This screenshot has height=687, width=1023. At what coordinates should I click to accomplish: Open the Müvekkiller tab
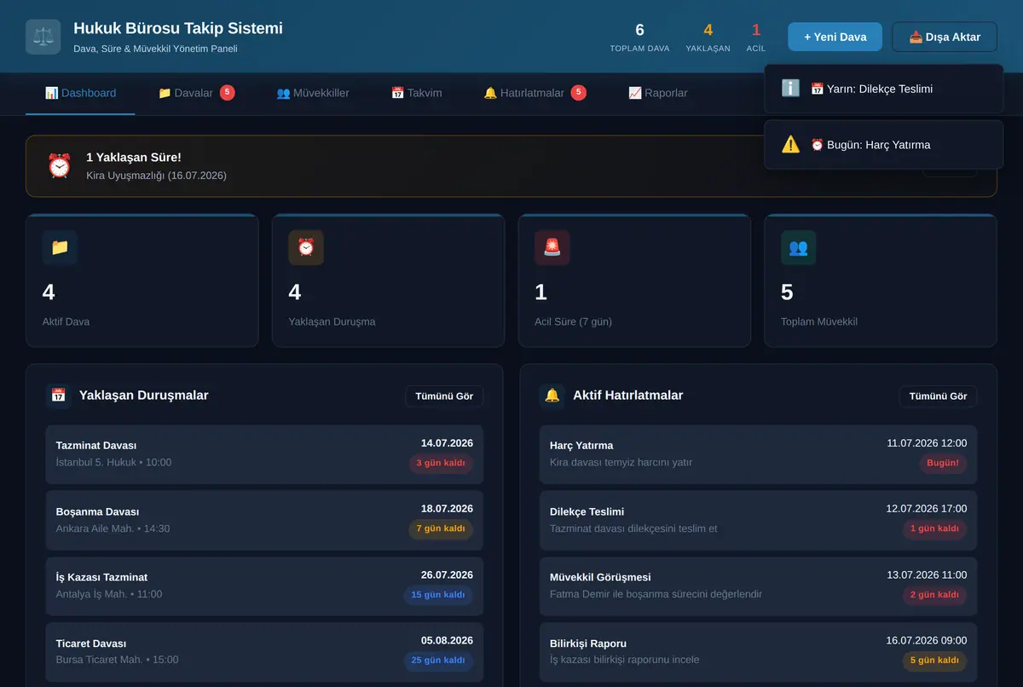point(313,93)
